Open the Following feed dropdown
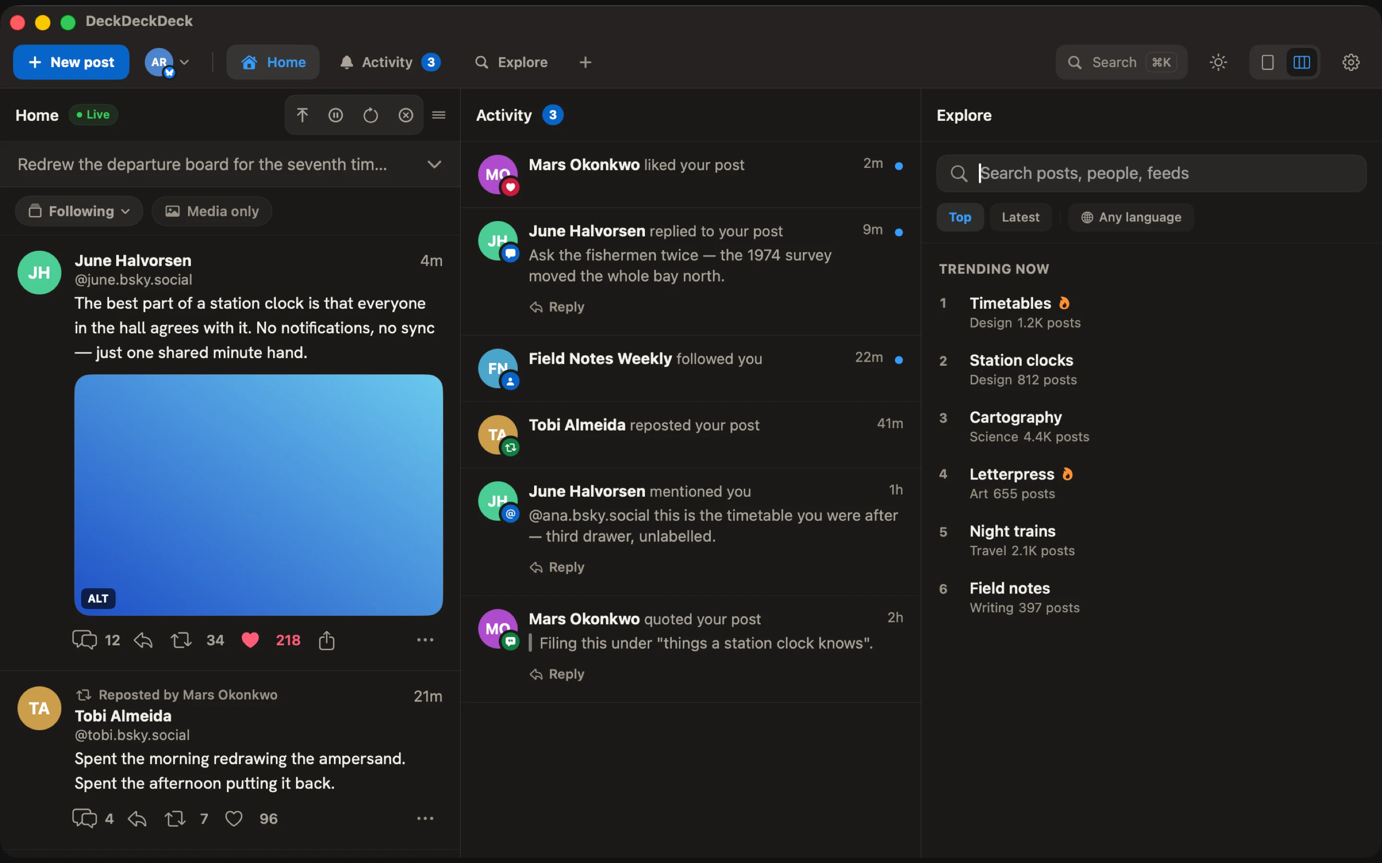 tap(79, 211)
